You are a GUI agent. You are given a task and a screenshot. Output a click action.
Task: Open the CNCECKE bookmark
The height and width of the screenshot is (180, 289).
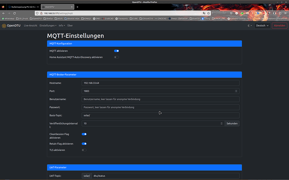(x=161, y=18)
